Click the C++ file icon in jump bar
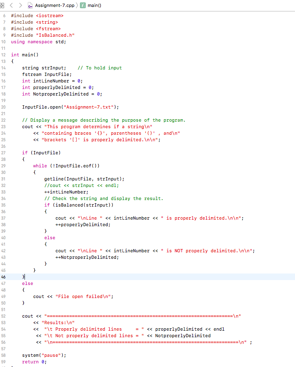The height and width of the screenshot is (367, 295). (30, 5)
